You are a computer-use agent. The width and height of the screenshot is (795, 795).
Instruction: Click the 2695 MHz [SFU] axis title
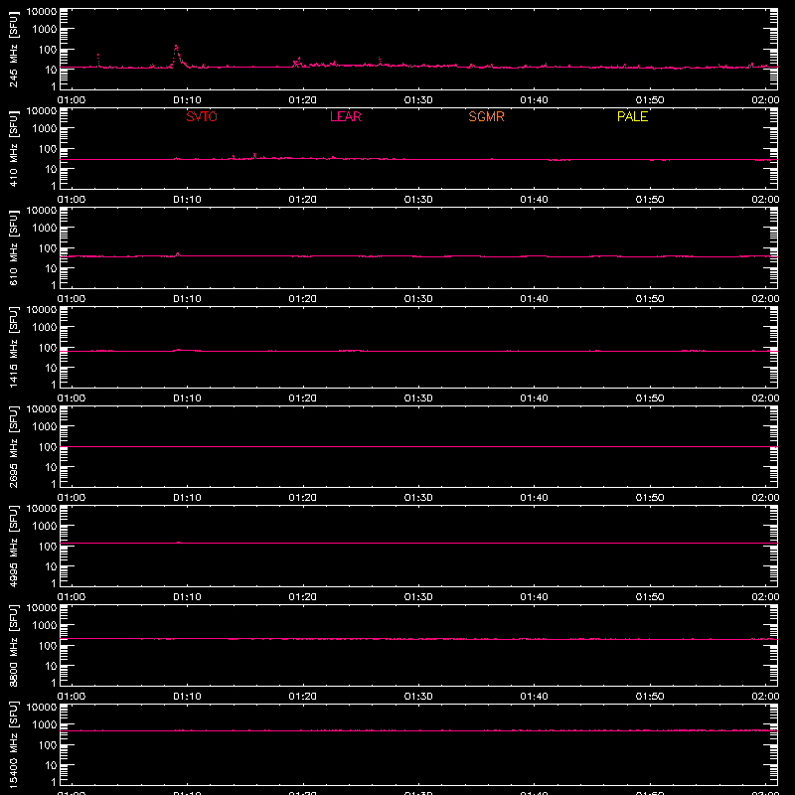pyautogui.click(x=13, y=446)
